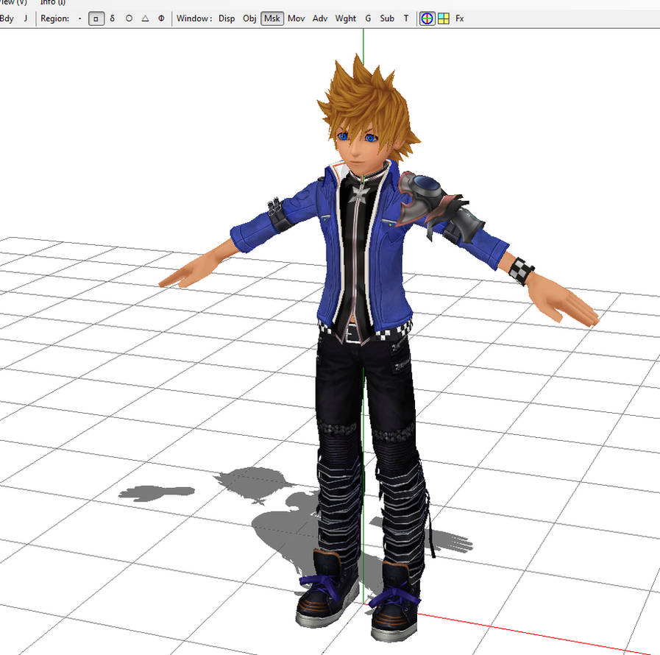Screen dimensions: 660x655
Task: Click the yellow four-pane grid icon
Action: coord(443,18)
